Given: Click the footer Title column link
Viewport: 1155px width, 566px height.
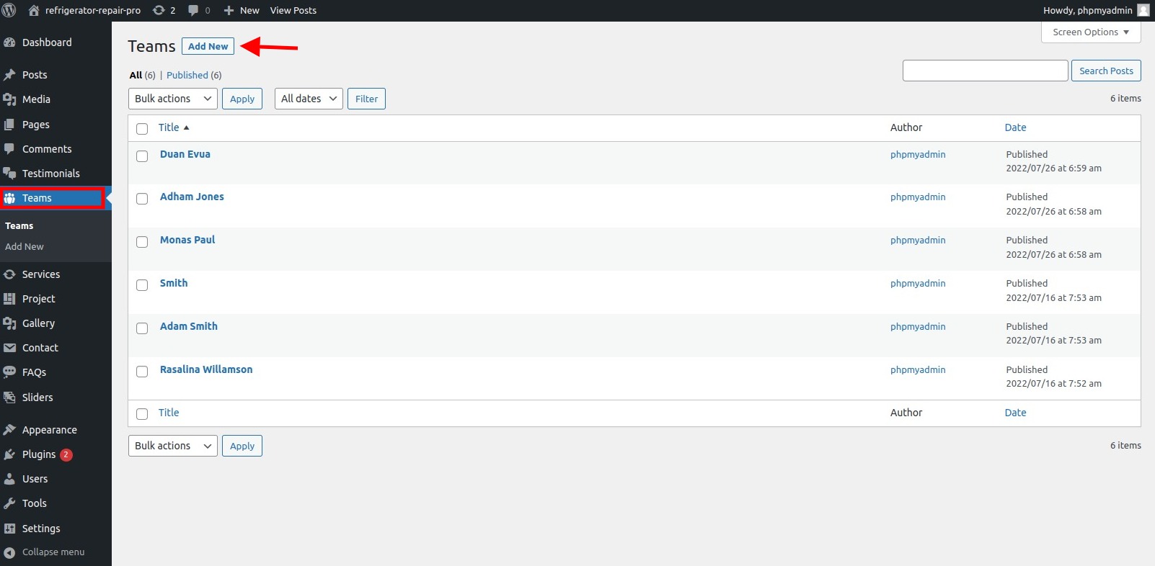Looking at the screenshot, I should [x=169, y=413].
